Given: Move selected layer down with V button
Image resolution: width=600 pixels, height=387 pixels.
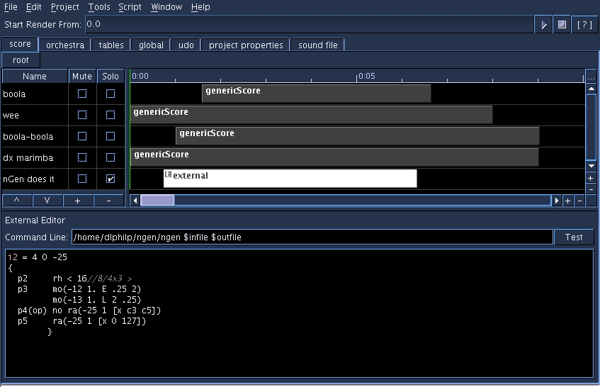Looking at the screenshot, I should (x=47, y=201).
